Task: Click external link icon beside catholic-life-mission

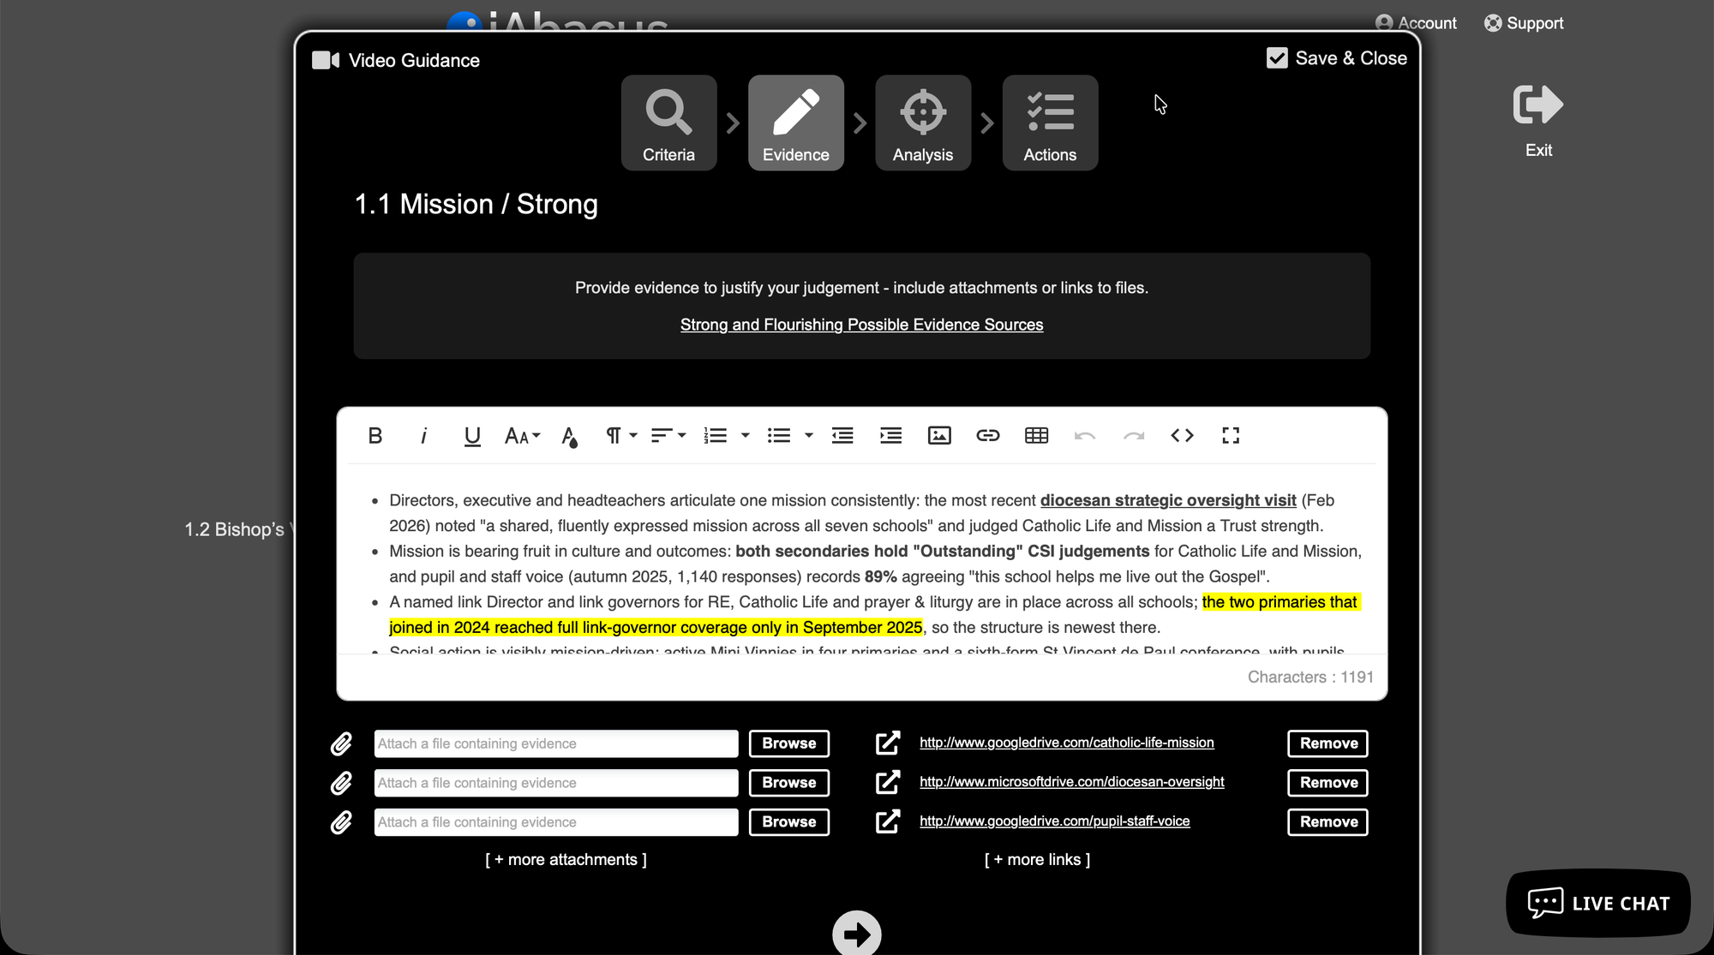Action: pyautogui.click(x=888, y=743)
